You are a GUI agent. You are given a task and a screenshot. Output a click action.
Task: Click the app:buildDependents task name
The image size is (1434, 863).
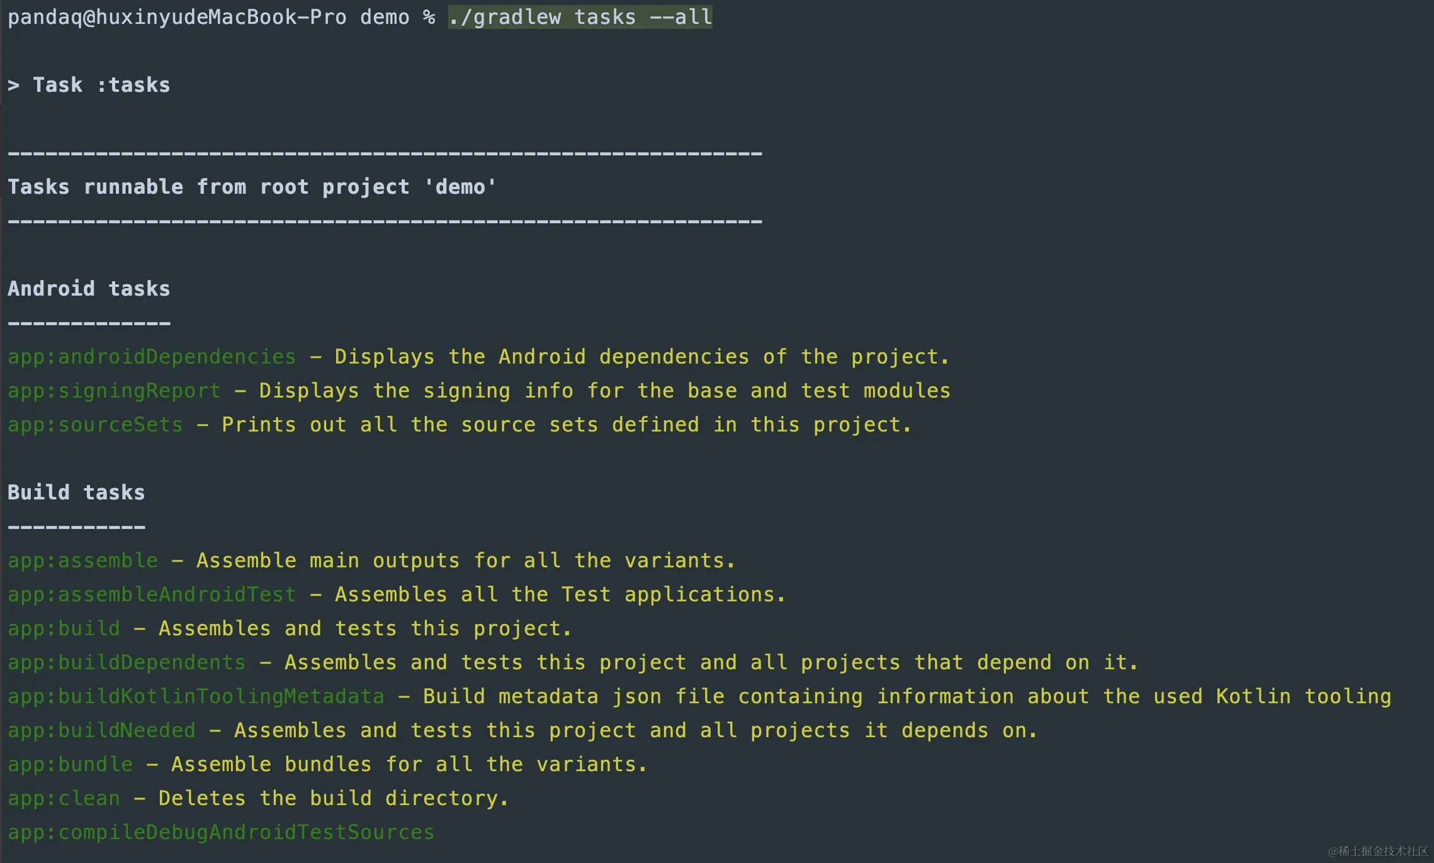click(127, 662)
